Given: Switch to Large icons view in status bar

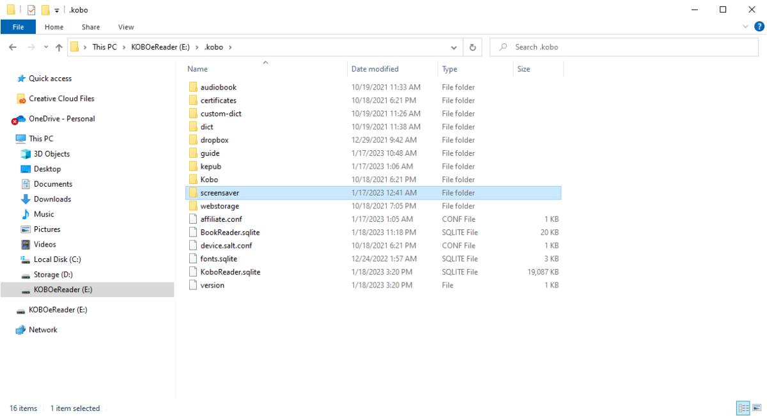Looking at the screenshot, I should [757, 408].
